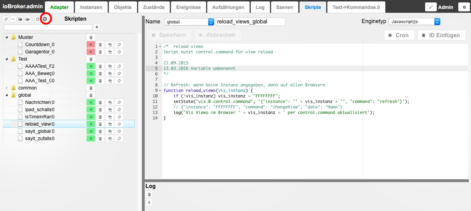Screen dimensions: 471x211
Task: Switch to the Objekte tab
Action: tap(123, 7)
